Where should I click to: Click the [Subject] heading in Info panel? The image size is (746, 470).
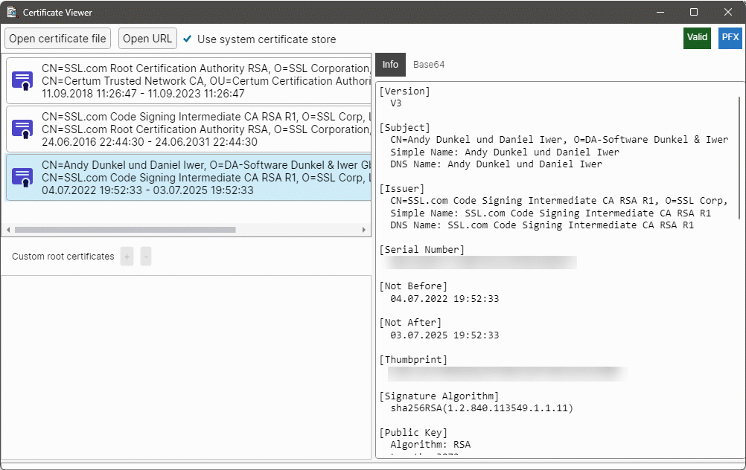(405, 128)
